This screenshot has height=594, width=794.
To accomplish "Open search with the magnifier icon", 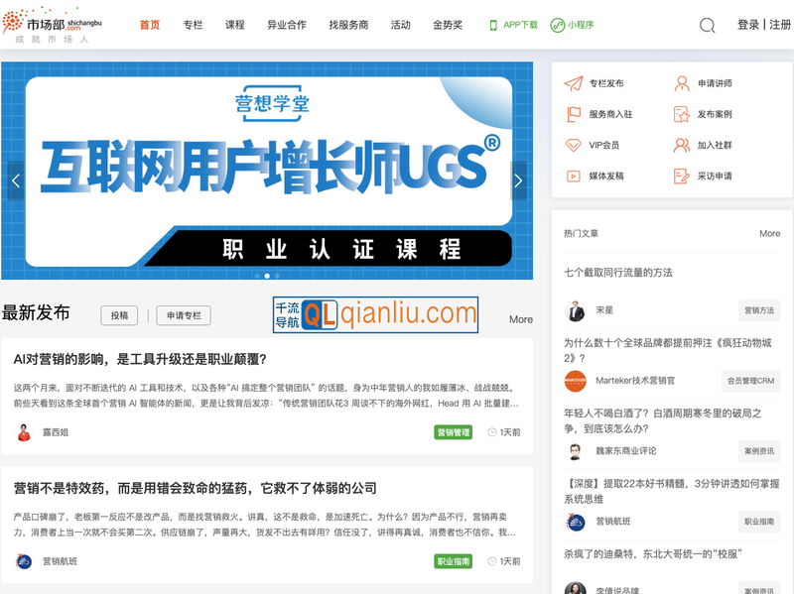I will [706, 25].
